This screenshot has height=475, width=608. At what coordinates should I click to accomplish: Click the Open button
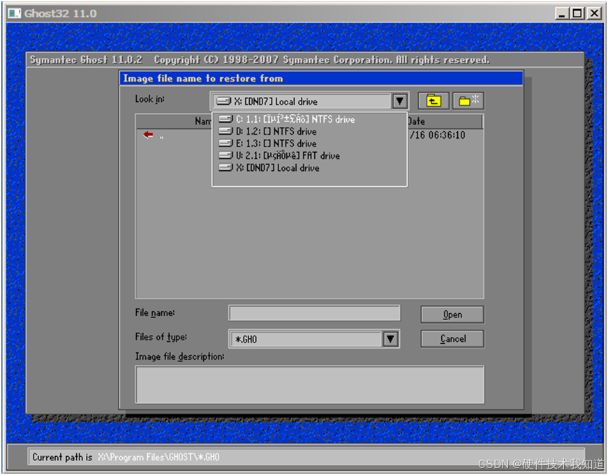point(452,315)
